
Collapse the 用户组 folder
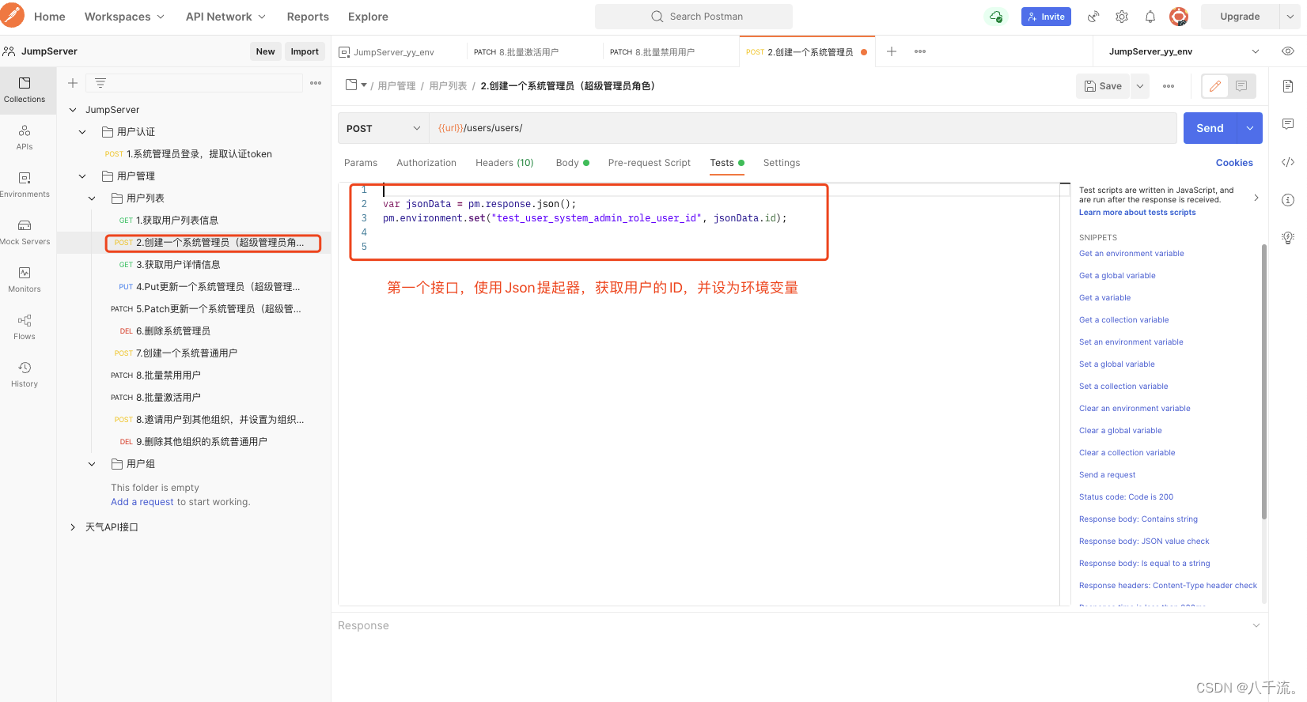pos(92,464)
